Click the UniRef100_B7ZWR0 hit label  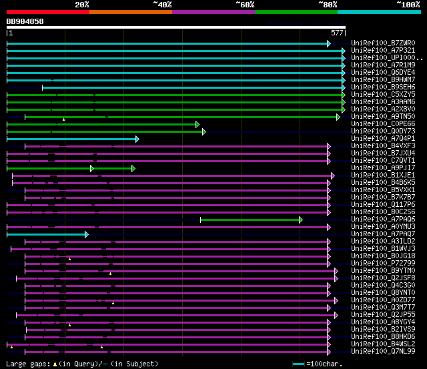[x=383, y=43]
